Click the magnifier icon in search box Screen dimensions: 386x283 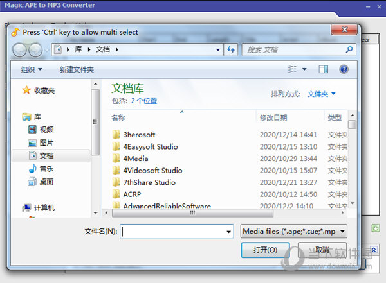point(349,50)
